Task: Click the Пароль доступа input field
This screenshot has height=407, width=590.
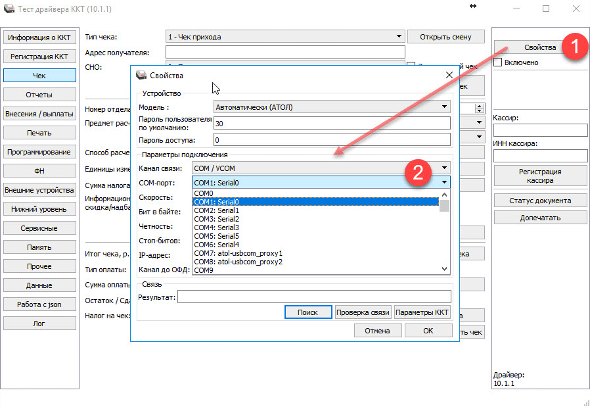Action: coord(332,139)
